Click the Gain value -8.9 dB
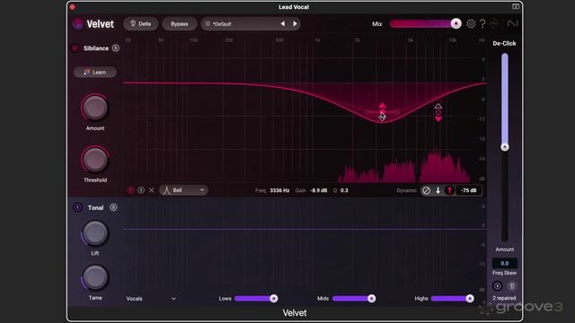Viewport: 575px width, 323px height. point(319,190)
